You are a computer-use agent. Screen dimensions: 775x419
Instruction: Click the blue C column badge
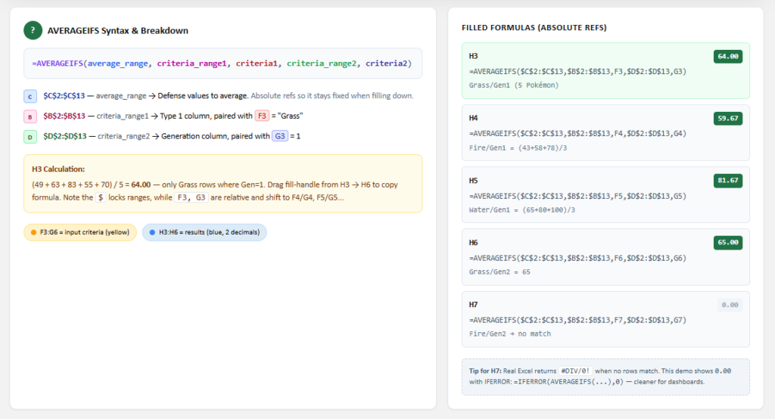tap(30, 96)
